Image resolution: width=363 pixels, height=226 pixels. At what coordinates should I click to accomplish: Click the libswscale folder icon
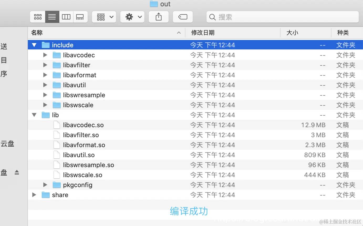tap(57, 105)
